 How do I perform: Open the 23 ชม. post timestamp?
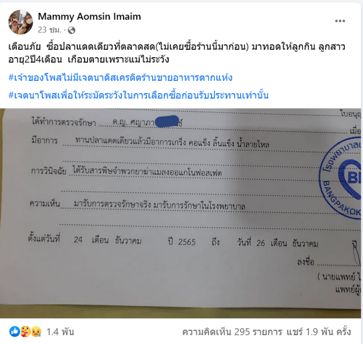(x=49, y=30)
